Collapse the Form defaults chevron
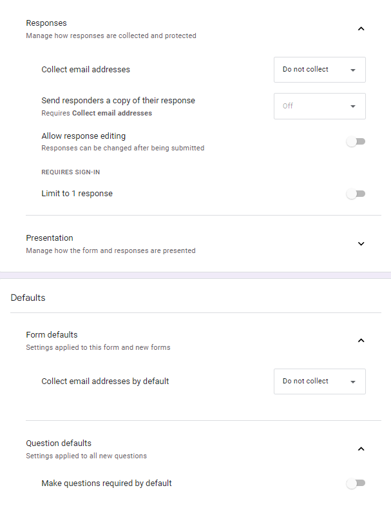The height and width of the screenshot is (508, 391). pyautogui.click(x=361, y=340)
